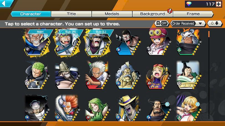225x126 pixels.
Task: Open the Medals tab
Action: 112,14
